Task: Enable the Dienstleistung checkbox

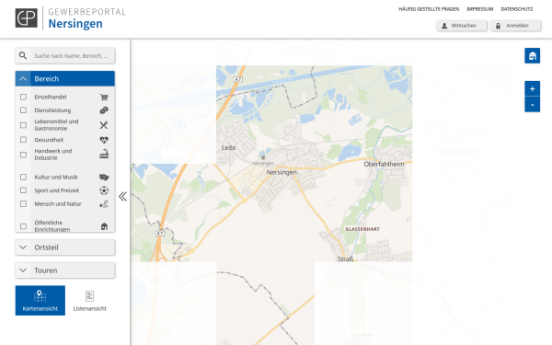Action: pyautogui.click(x=23, y=110)
